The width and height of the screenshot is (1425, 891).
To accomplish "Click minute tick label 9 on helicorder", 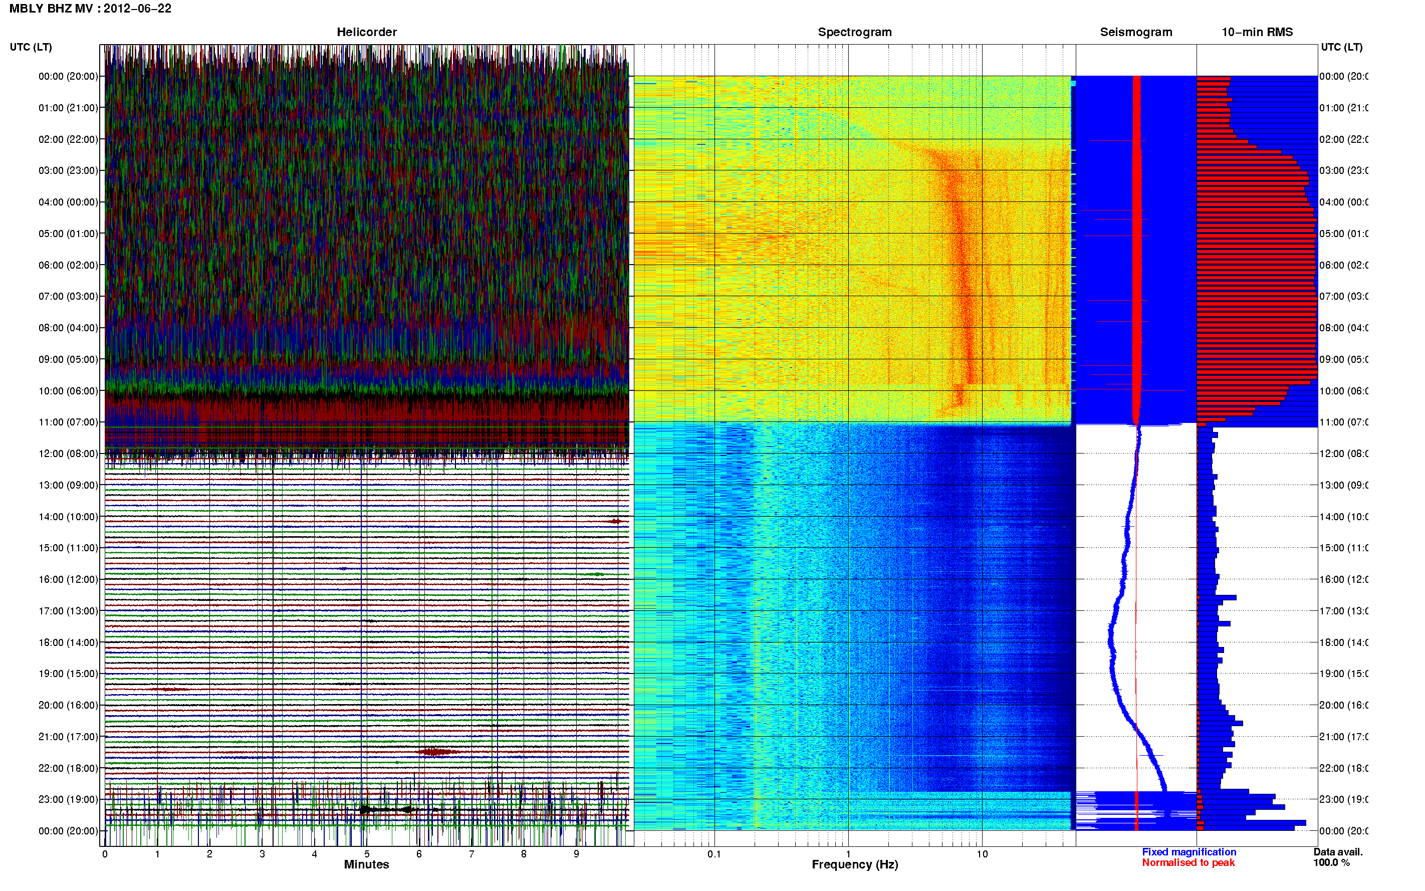I will (x=576, y=854).
